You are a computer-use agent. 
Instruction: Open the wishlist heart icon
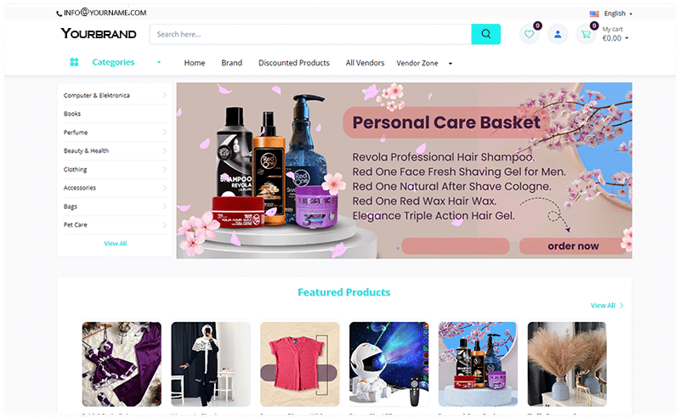pyautogui.click(x=529, y=34)
